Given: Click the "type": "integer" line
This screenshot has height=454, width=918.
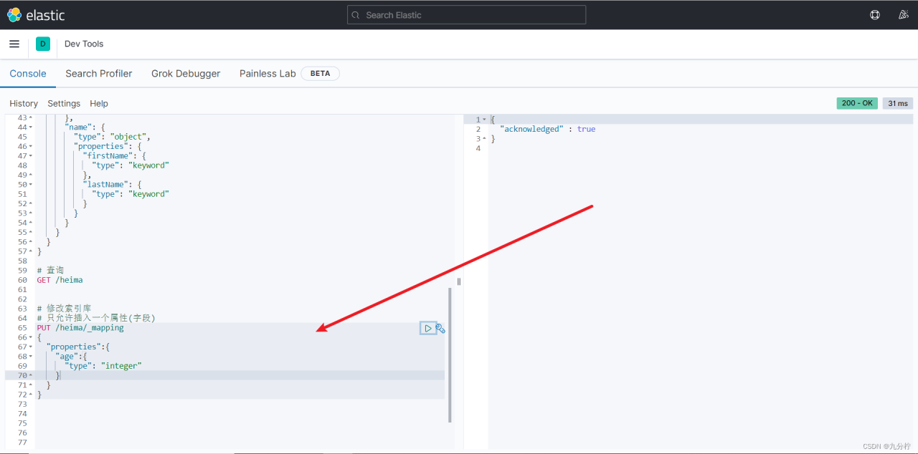Looking at the screenshot, I should point(103,366).
